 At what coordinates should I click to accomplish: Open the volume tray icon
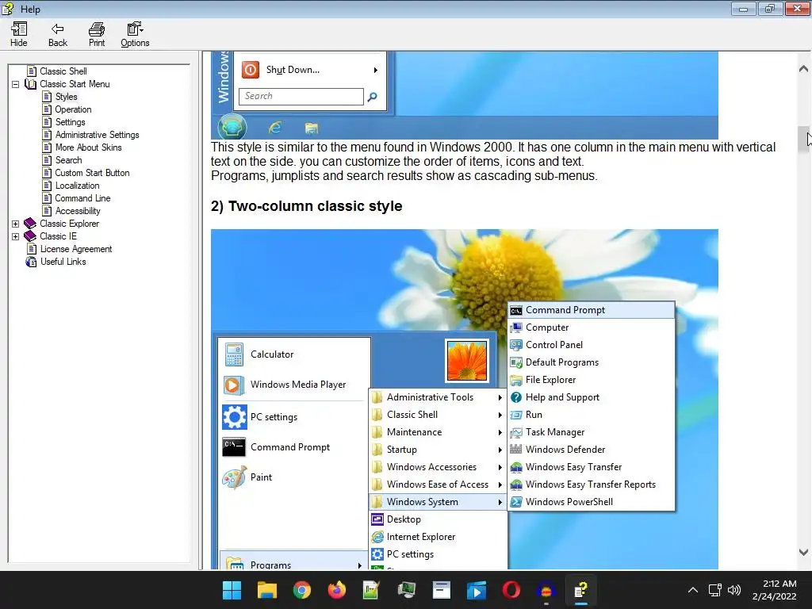(x=733, y=590)
